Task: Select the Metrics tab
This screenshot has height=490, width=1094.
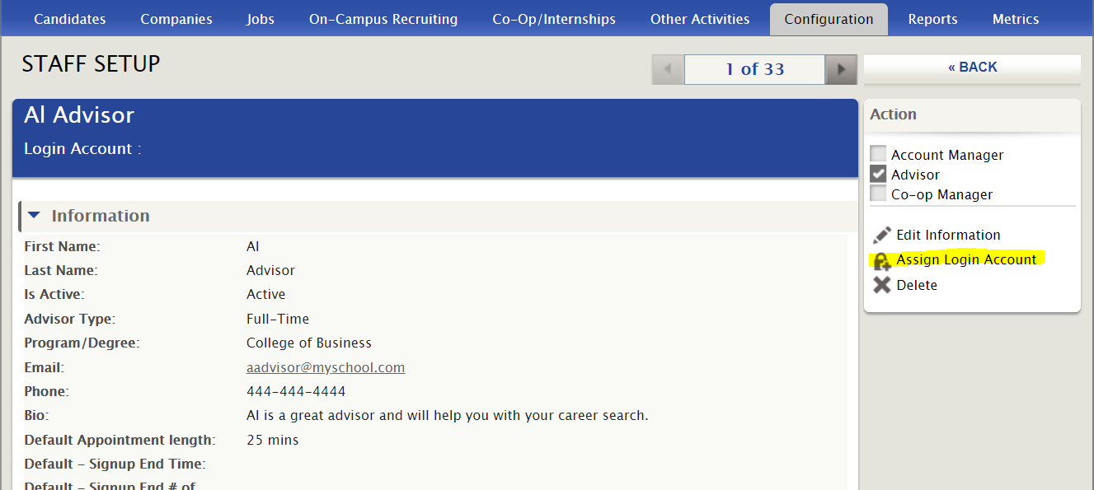Action: [x=1016, y=19]
